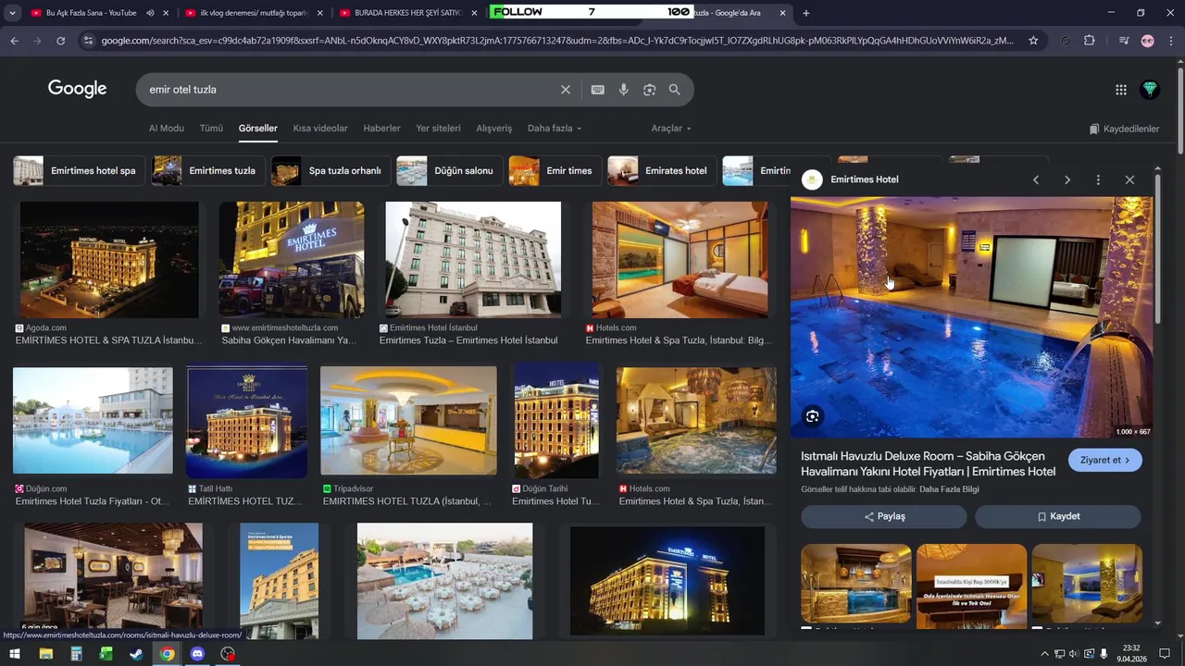The height and width of the screenshot is (666, 1185).
Task: Launch Steam from the taskbar
Action: tap(136, 654)
